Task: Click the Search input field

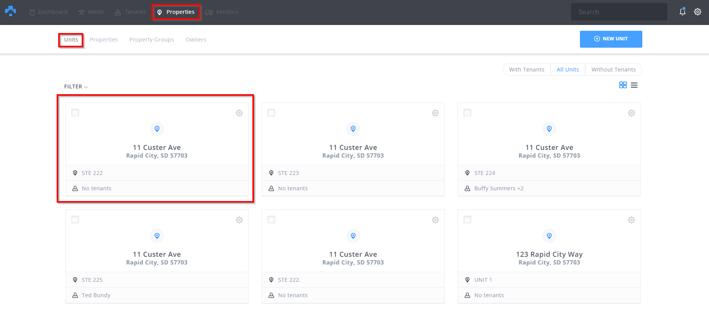Action: click(619, 12)
